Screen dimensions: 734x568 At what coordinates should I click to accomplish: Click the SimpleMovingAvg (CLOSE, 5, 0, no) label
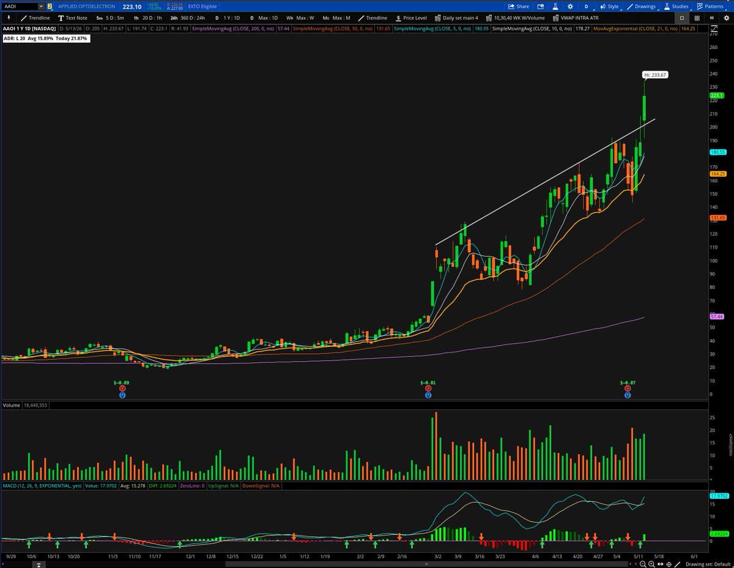pos(432,29)
